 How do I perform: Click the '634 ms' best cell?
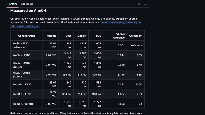[x=66, y=94]
